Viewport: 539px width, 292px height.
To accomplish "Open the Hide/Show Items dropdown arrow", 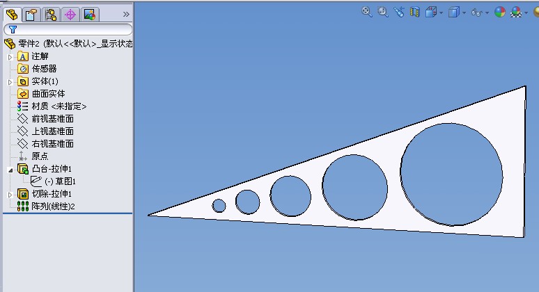I will point(487,13).
